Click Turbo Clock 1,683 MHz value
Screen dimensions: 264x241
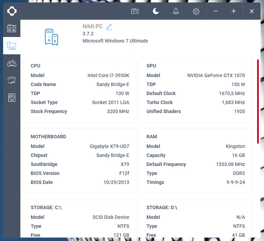[x=233, y=102]
